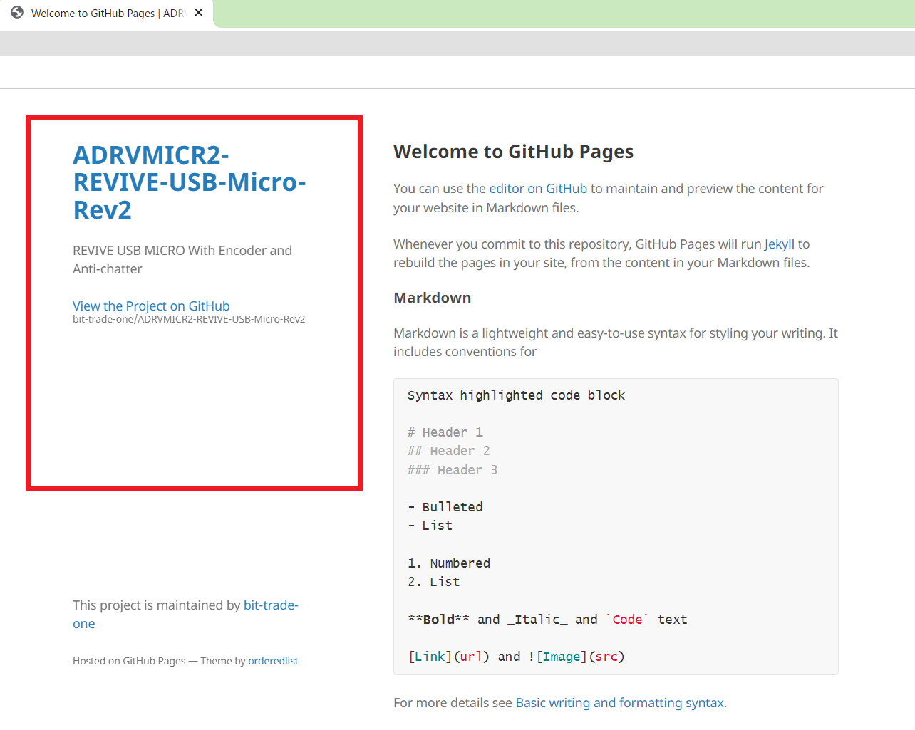Close the Welcome to GitHub Pages tab
Screen dimensions: 915x730
[199, 13]
